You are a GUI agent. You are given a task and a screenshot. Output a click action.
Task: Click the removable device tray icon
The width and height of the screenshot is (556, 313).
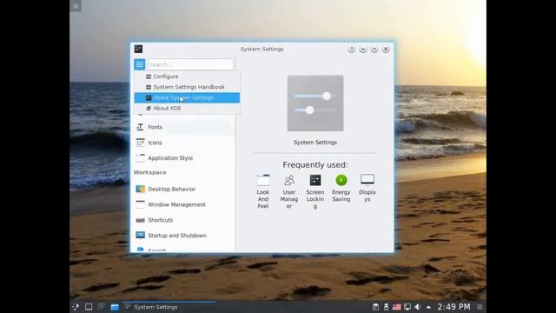coord(386,307)
